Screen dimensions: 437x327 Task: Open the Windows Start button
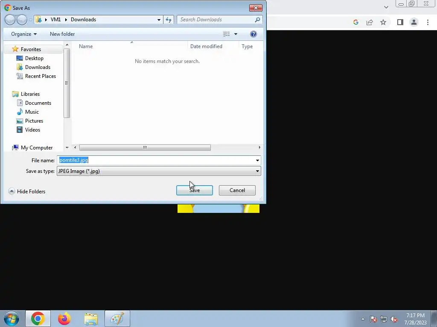point(12,318)
